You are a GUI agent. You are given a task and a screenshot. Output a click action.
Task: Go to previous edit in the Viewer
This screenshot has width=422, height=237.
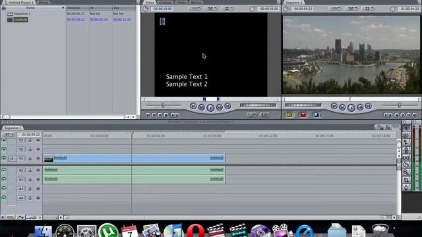click(x=193, y=106)
